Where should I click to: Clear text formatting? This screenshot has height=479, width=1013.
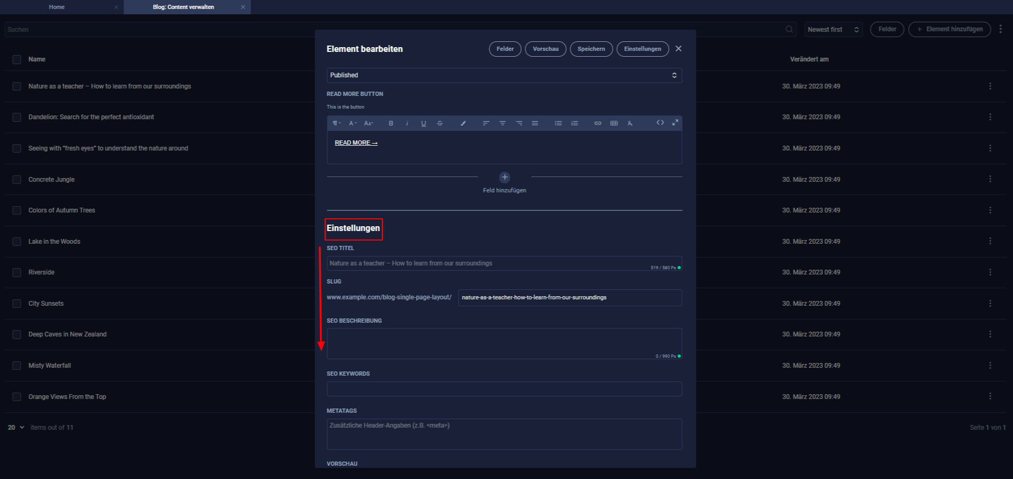pos(630,123)
